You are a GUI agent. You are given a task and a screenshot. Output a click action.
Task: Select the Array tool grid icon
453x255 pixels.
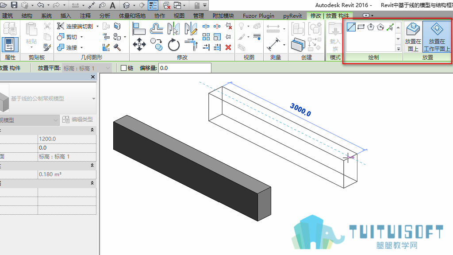(x=206, y=37)
